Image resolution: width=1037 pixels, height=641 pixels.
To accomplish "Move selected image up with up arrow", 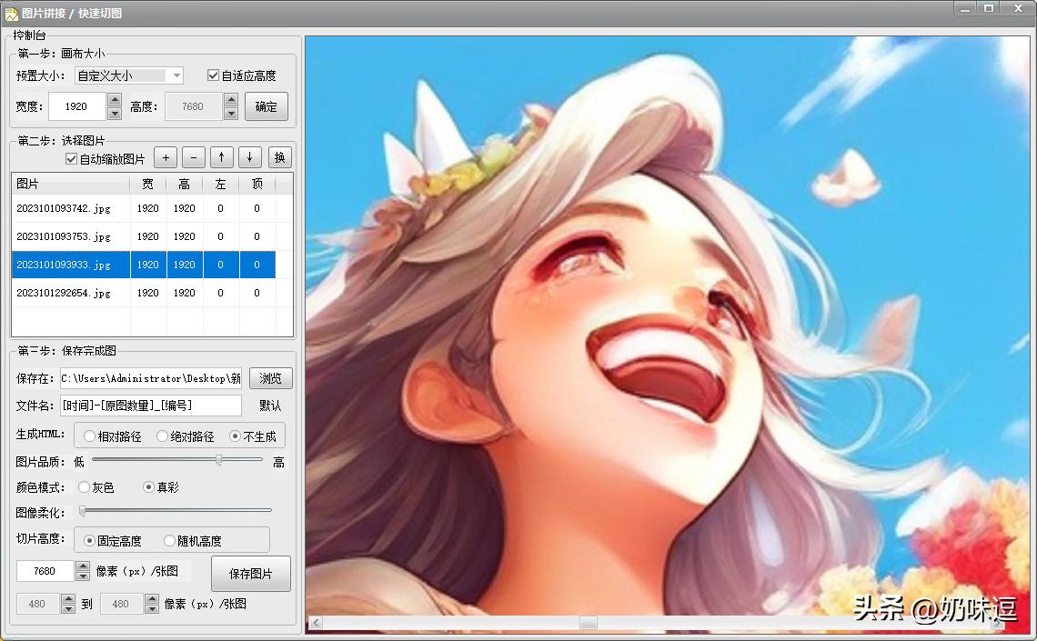I will (x=222, y=157).
